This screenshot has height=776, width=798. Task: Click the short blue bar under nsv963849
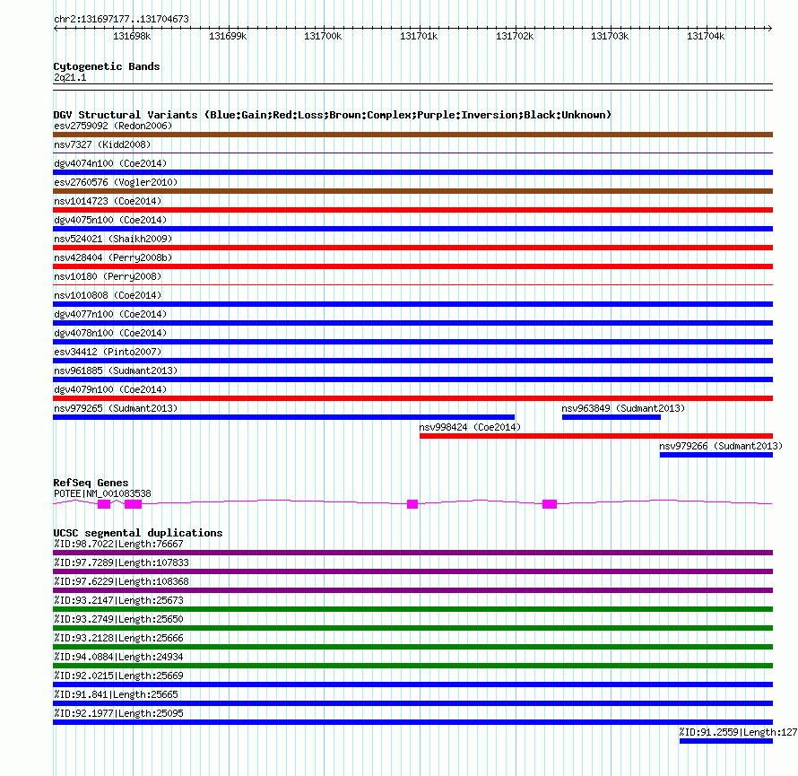612,417
